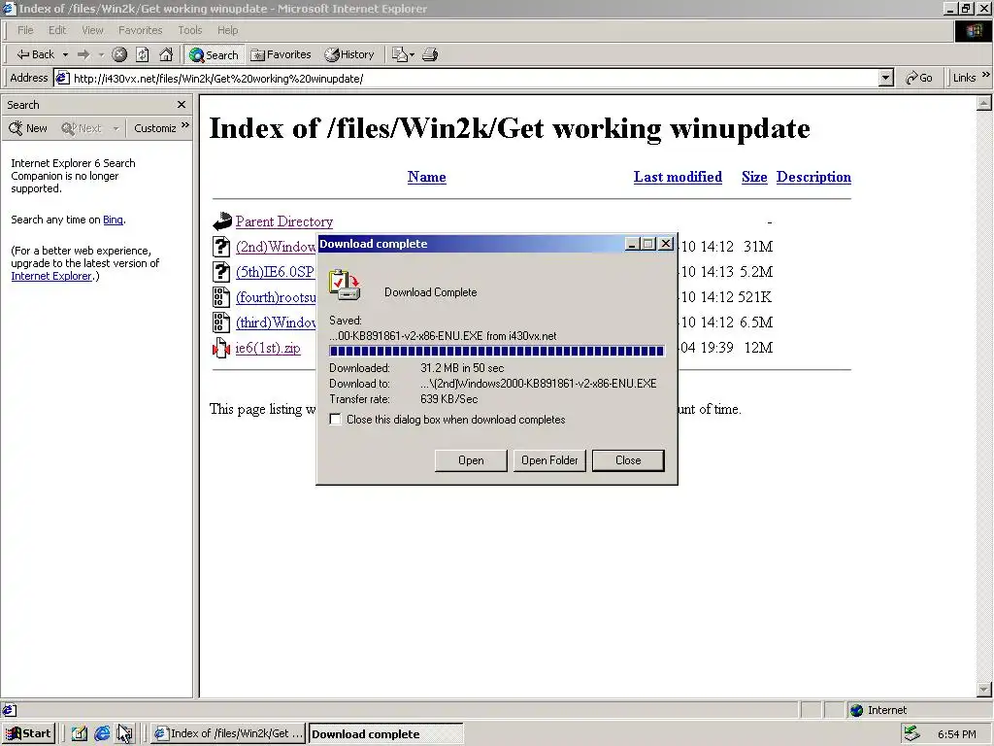Click the download progress bar
This screenshot has height=746, width=994.
[496, 351]
